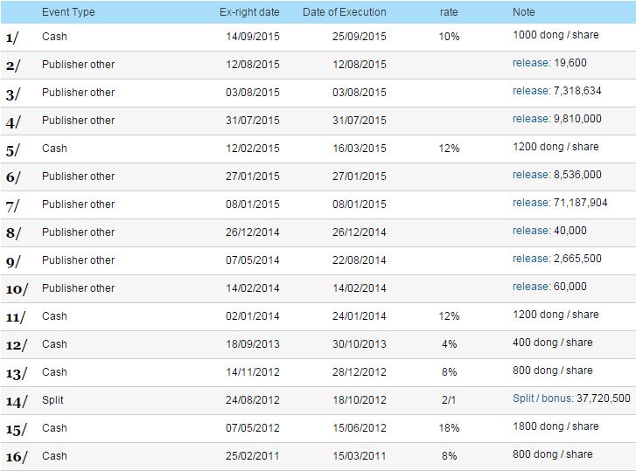Click the Split event type cell

pyautogui.click(x=52, y=399)
